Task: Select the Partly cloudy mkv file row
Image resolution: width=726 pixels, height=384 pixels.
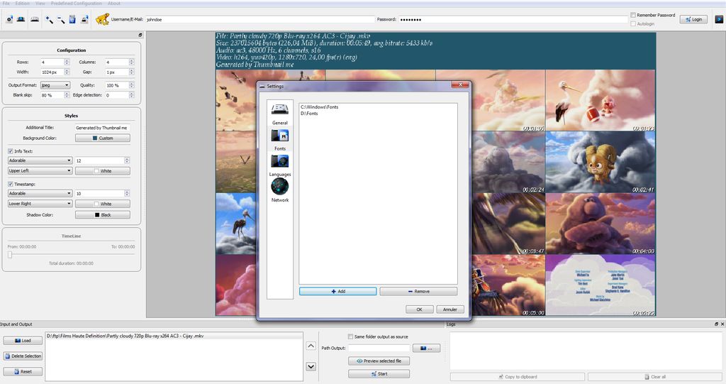Action: (174, 336)
